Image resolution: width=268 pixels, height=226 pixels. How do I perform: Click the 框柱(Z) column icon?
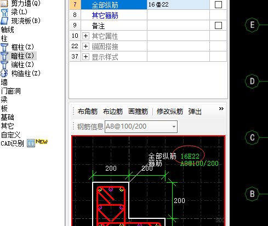click(x=4, y=47)
